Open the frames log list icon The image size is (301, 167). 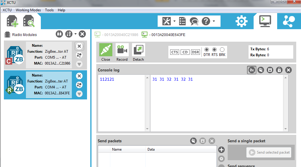pyautogui.click(x=182, y=21)
